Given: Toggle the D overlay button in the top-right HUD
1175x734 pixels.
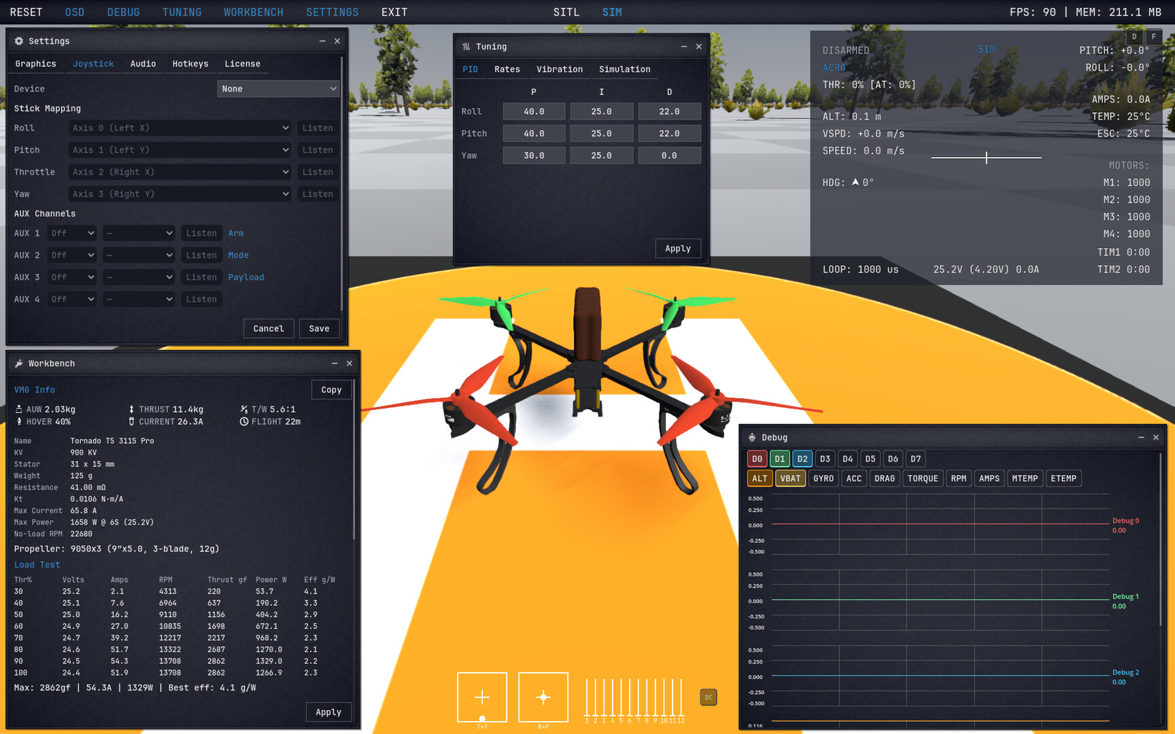Looking at the screenshot, I should (x=1134, y=37).
